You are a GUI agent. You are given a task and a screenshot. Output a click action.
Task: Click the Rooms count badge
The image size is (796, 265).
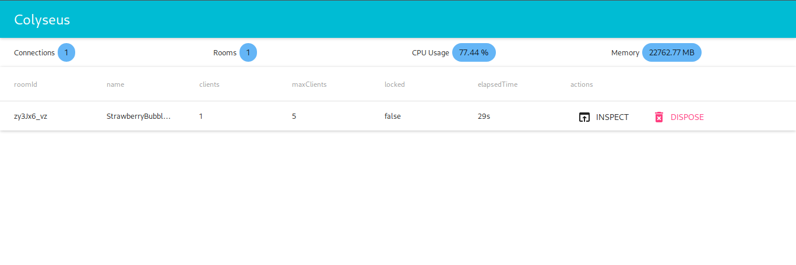coord(248,52)
